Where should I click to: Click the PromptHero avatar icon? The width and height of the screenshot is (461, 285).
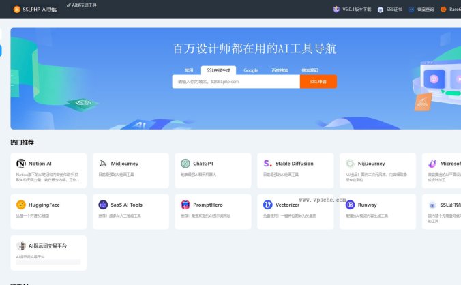pyautogui.click(x=185, y=205)
